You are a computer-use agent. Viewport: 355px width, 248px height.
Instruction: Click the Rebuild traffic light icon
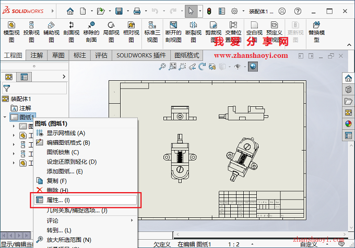[x=209, y=11]
